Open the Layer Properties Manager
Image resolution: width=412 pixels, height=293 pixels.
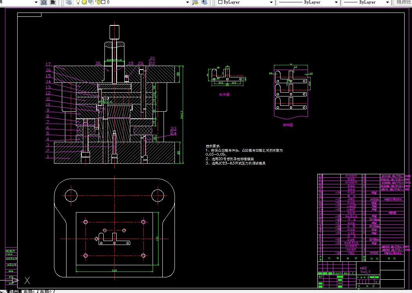69,2
